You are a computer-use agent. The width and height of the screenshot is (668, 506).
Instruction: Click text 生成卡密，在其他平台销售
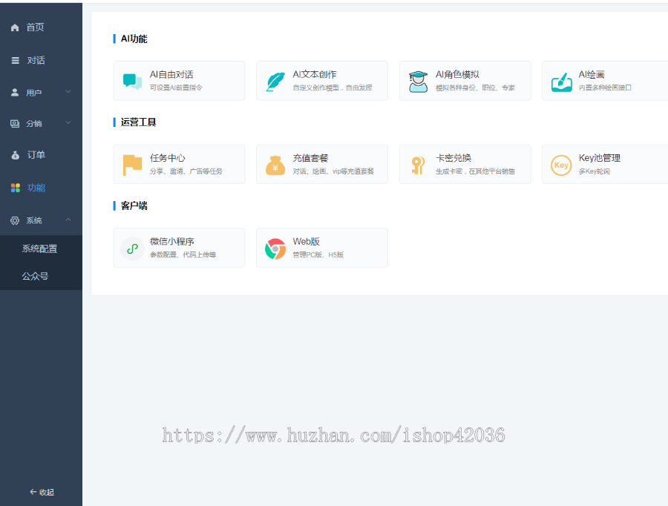click(475, 171)
